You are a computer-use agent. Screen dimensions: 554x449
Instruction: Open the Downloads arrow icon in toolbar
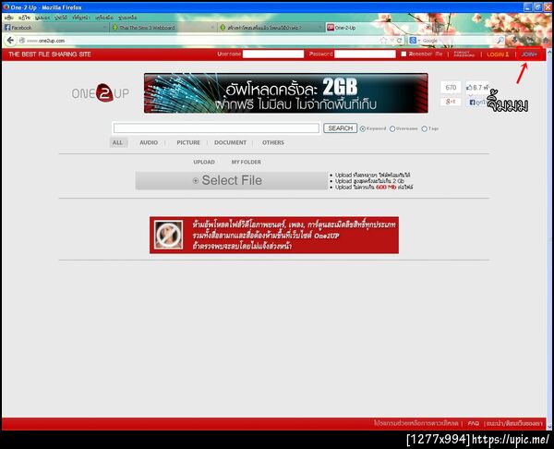coord(515,41)
